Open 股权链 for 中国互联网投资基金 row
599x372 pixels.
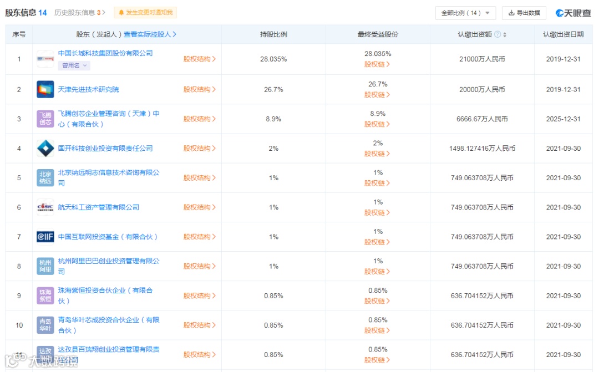tap(377, 242)
